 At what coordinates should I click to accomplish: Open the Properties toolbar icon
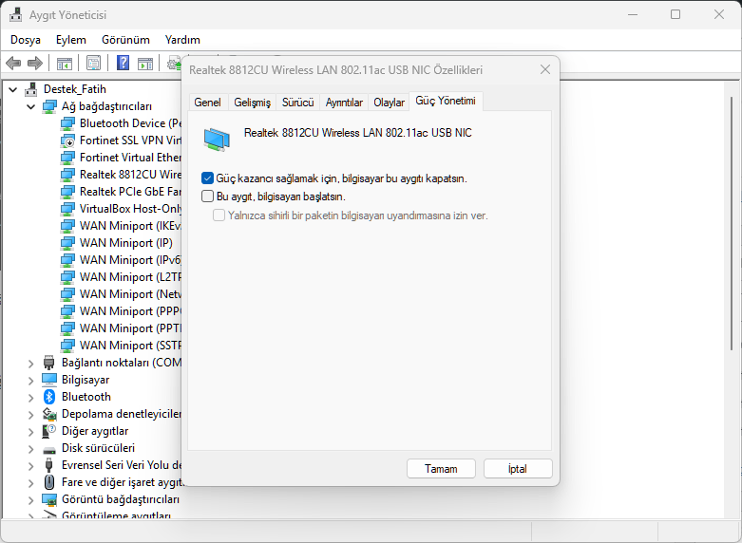94,63
